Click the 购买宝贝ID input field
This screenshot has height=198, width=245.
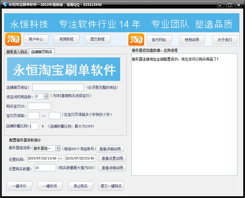39,106
